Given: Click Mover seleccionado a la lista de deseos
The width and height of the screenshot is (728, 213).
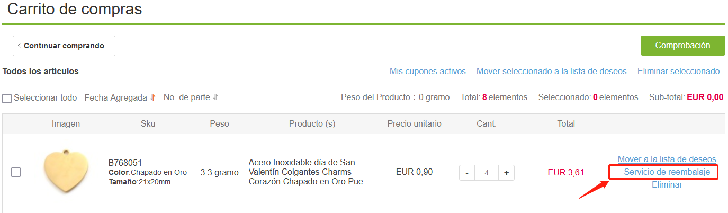Looking at the screenshot, I should (552, 71).
